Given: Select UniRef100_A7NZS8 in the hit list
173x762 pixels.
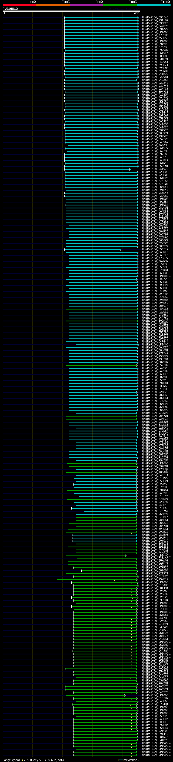Looking at the screenshot, I should coord(155,47).
